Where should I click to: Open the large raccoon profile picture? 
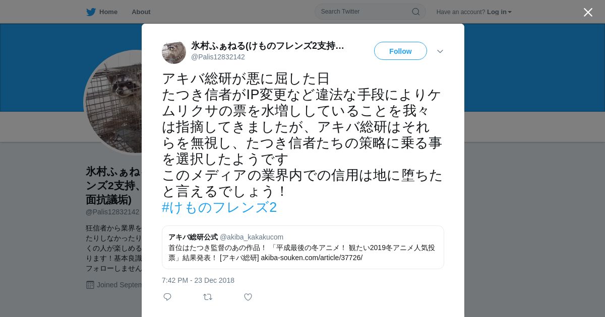pos(113,102)
